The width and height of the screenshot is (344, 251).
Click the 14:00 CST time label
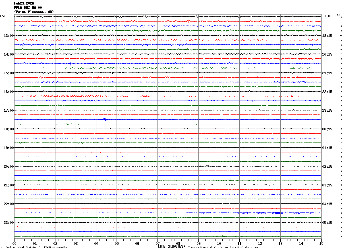pos(9,54)
